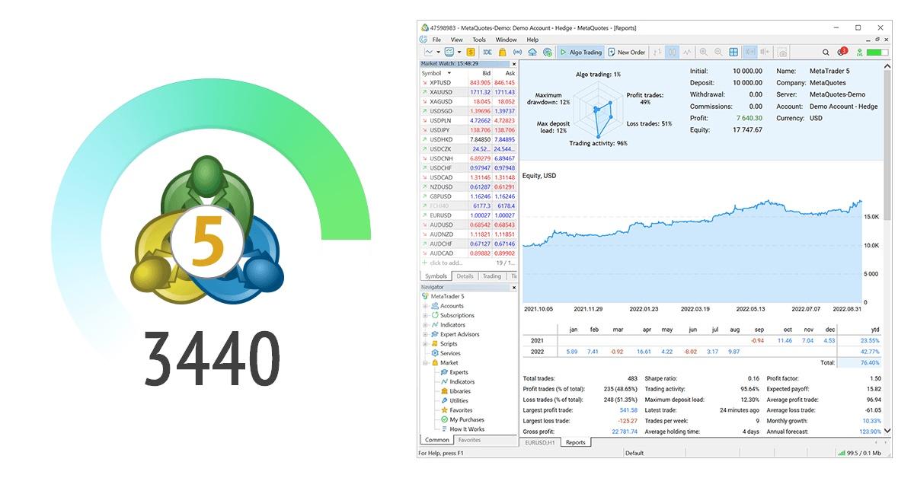The width and height of the screenshot is (914, 478).
Task: Toggle the chart shift toolbar icon
Action: (x=765, y=53)
